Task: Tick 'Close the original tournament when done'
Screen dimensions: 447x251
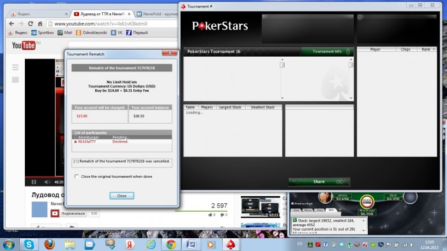Action: (x=77, y=176)
